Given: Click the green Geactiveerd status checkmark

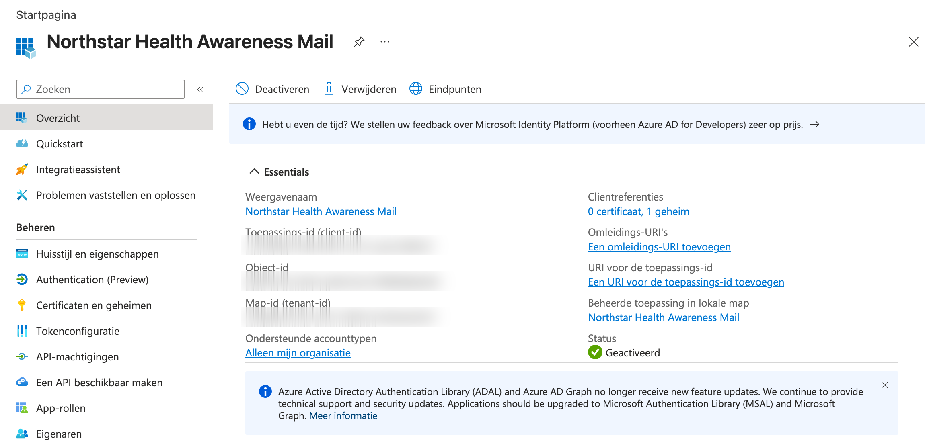Looking at the screenshot, I should click(595, 352).
